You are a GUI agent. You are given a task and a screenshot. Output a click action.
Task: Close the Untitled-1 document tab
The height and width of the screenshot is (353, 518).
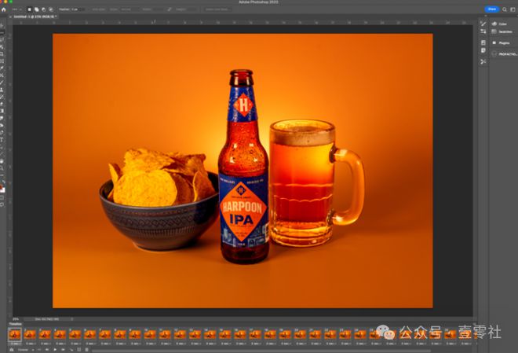coord(10,17)
